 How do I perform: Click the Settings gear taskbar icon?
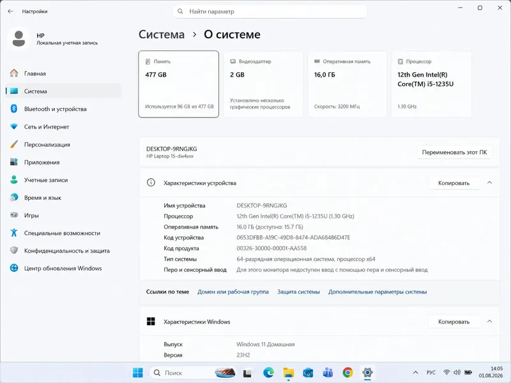tap(367, 373)
